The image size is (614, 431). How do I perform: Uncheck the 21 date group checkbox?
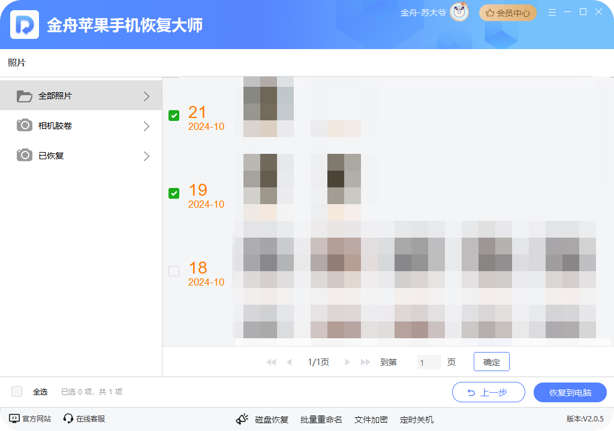point(174,116)
